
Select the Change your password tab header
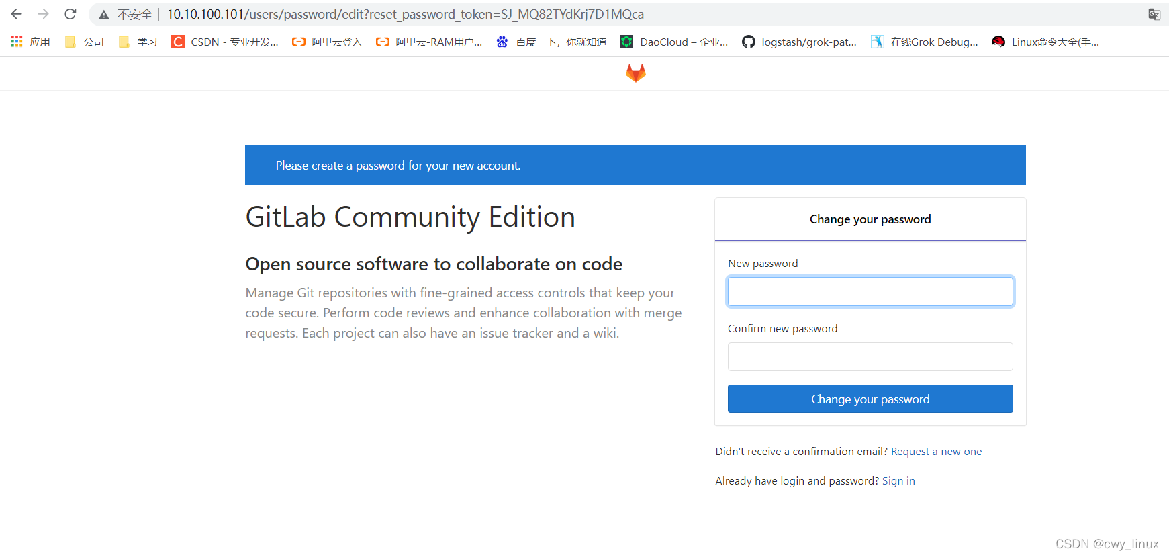tap(870, 219)
